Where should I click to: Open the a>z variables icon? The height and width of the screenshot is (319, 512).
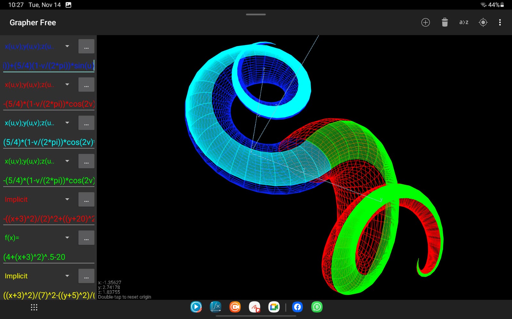tap(464, 22)
